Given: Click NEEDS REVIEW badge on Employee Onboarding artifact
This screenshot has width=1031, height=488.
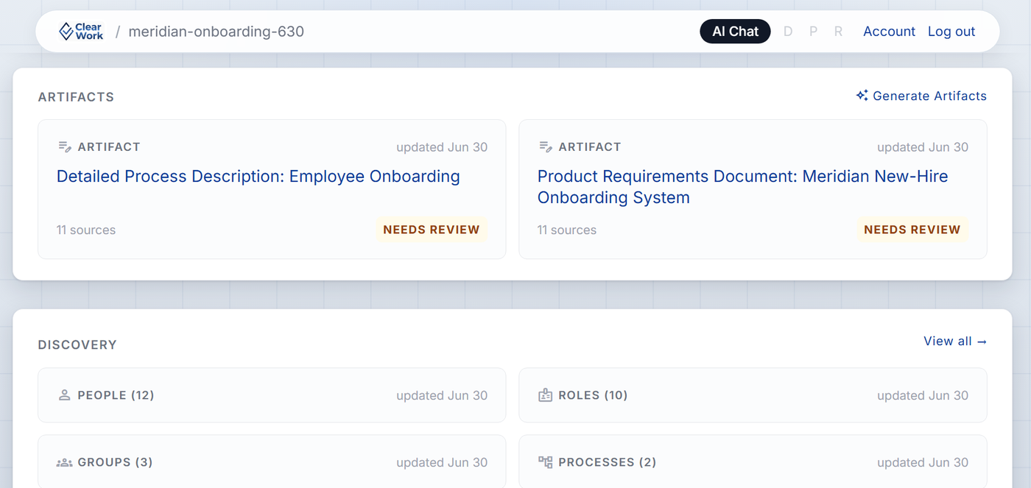Looking at the screenshot, I should pyautogui.click(x=432, y=230).
